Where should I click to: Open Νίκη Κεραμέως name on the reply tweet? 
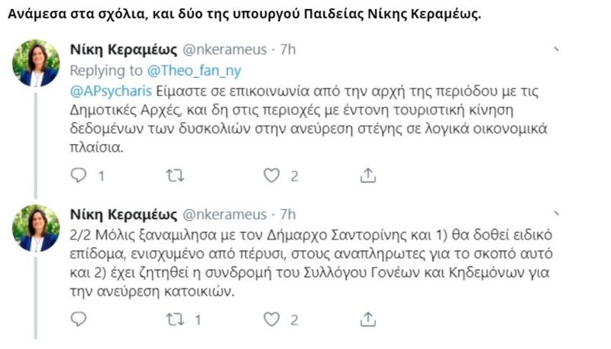[x=122, y=50]
